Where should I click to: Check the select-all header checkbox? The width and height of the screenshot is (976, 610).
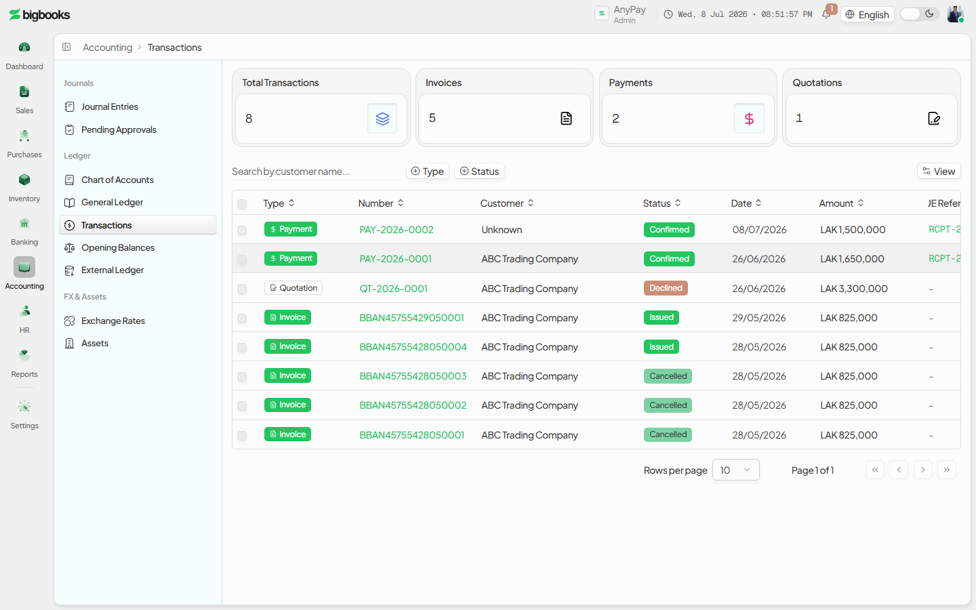click(242, 203)
